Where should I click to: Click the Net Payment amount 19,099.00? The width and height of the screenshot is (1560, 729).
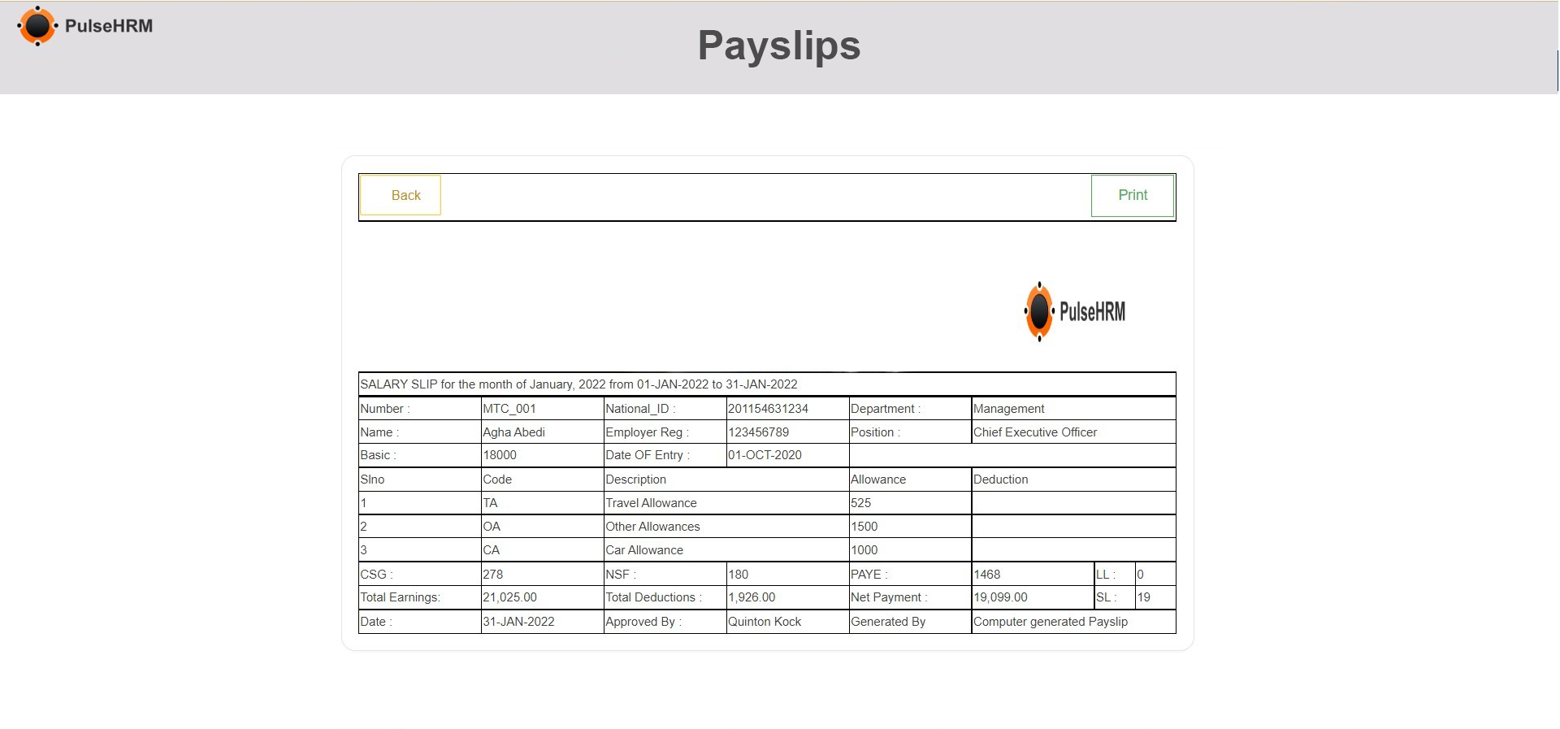pyautogui.click(x=1000, y=597)
